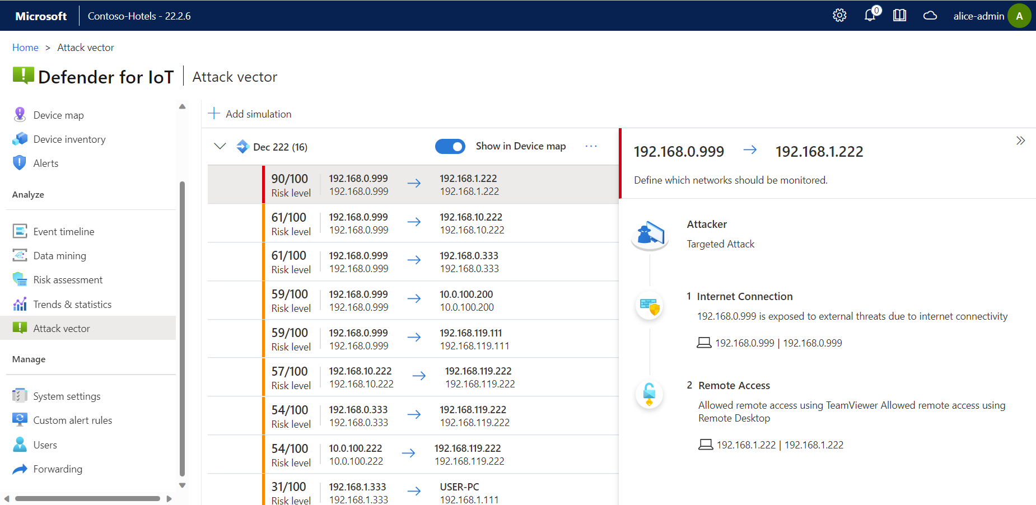Select the 31/100 vector to USER-PC
The width and height of the screenshot is (1036, 505).
[x=413, y=490]
